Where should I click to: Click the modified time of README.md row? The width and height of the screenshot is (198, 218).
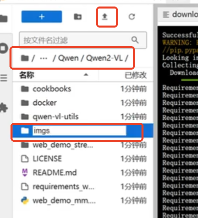[x=133, y=172]
